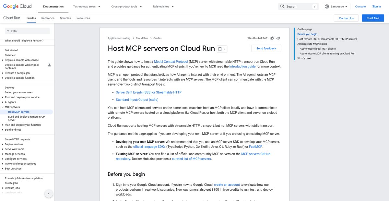Click the Contact Us button
The image size is (389, 201).
(x=346, y=18)
